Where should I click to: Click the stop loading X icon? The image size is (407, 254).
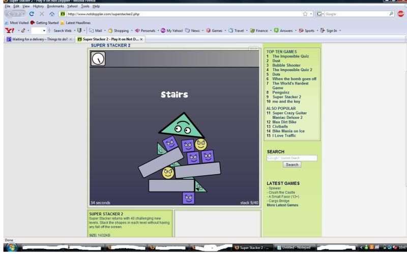coord(42,14)
